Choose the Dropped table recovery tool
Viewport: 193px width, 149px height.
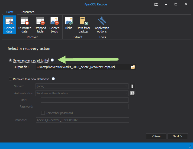[40, 25]
